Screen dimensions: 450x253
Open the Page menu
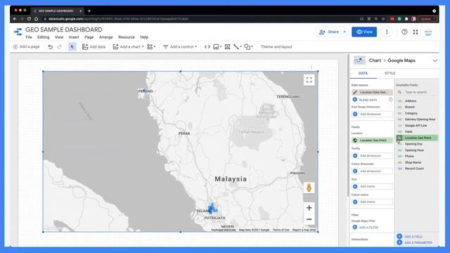point(89,37)
